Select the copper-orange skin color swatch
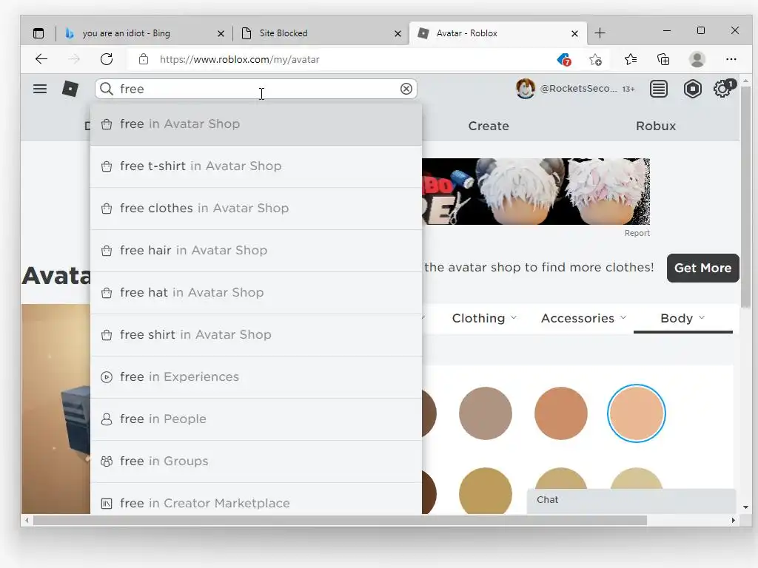This screenshot has height=568, width=758. click(x=561, y=413)
